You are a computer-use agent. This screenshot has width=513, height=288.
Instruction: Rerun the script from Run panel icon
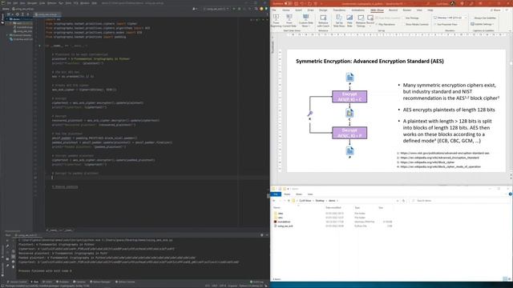(x=7, y=240)
